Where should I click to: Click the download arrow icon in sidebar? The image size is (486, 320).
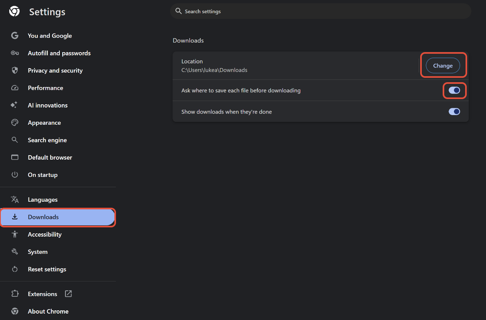tap(15, 217)
